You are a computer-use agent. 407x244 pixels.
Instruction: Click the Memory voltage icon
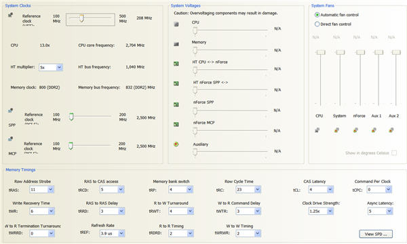pyautogui.click(x=176, y=44)
